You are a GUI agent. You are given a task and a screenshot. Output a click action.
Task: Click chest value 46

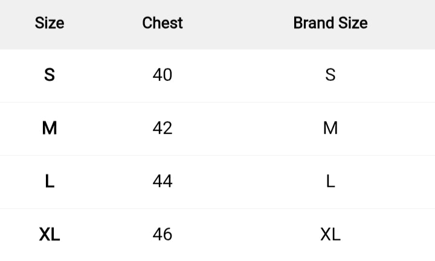click(163, 234)
